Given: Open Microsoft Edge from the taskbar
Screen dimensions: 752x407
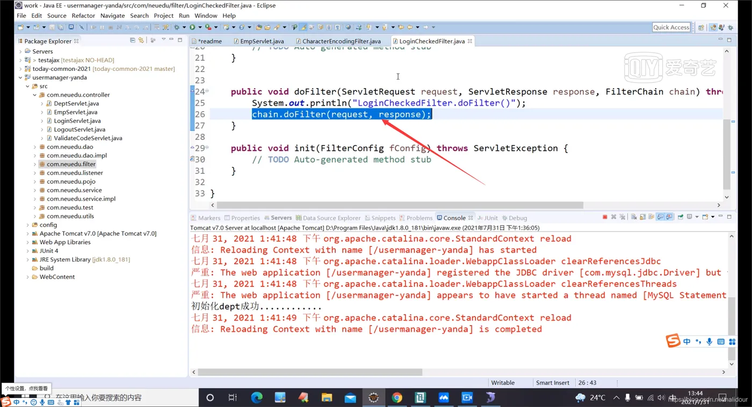Looking at the screenshot, I should 257,397.
